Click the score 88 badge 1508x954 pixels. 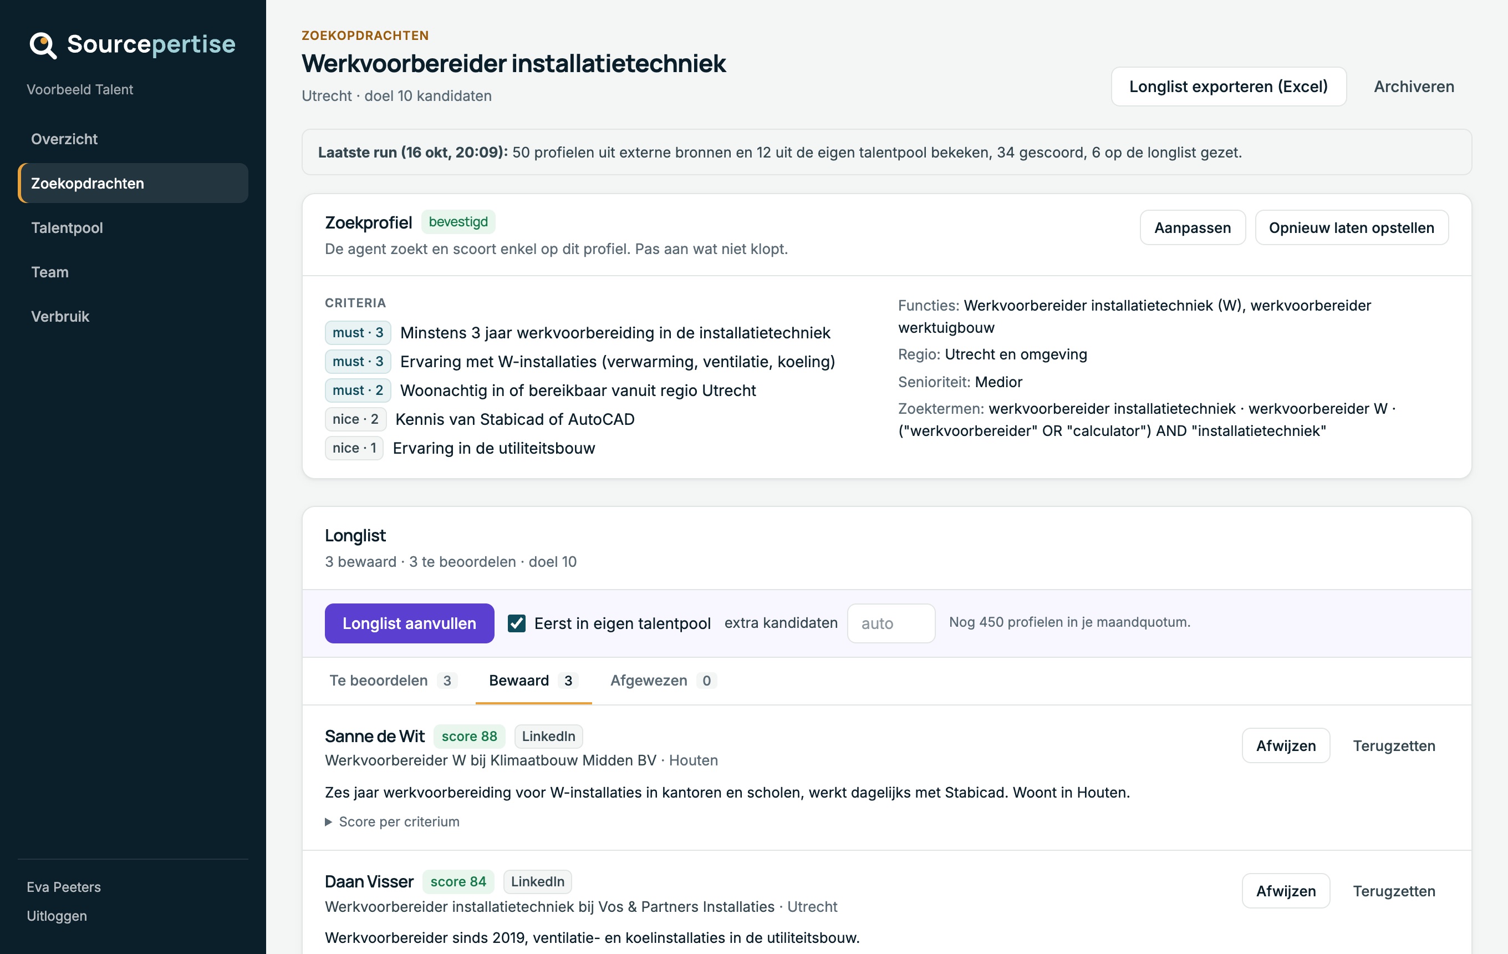tap(469, 736)
